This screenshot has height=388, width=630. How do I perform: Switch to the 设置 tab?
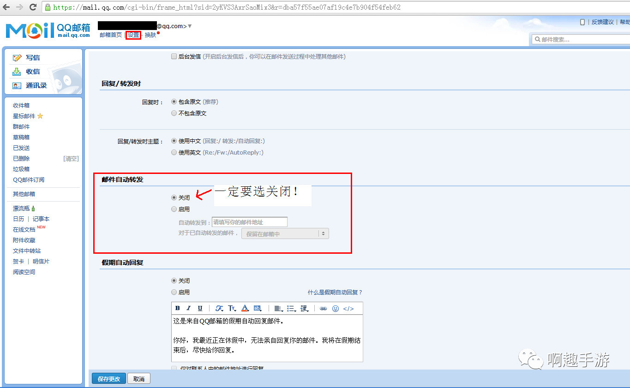pyautogui.click(x=133, y=34)
